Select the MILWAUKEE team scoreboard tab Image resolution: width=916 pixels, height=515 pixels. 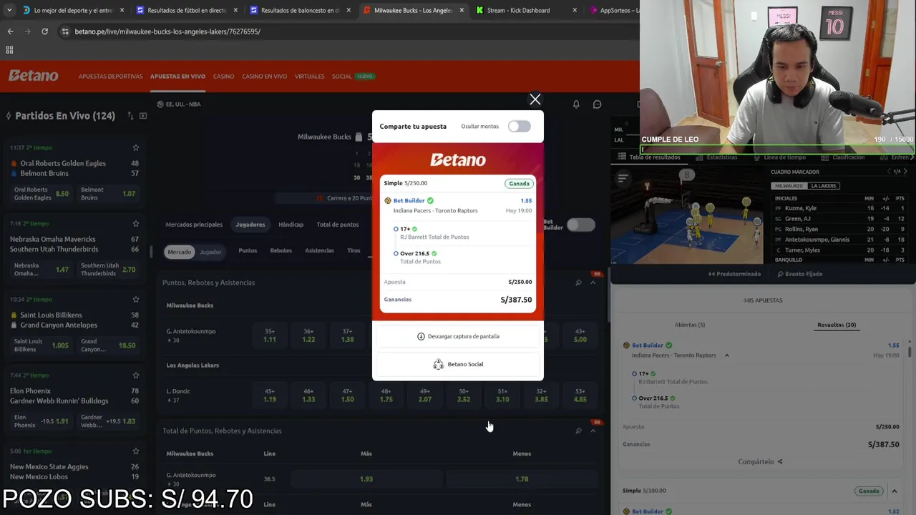789,186
